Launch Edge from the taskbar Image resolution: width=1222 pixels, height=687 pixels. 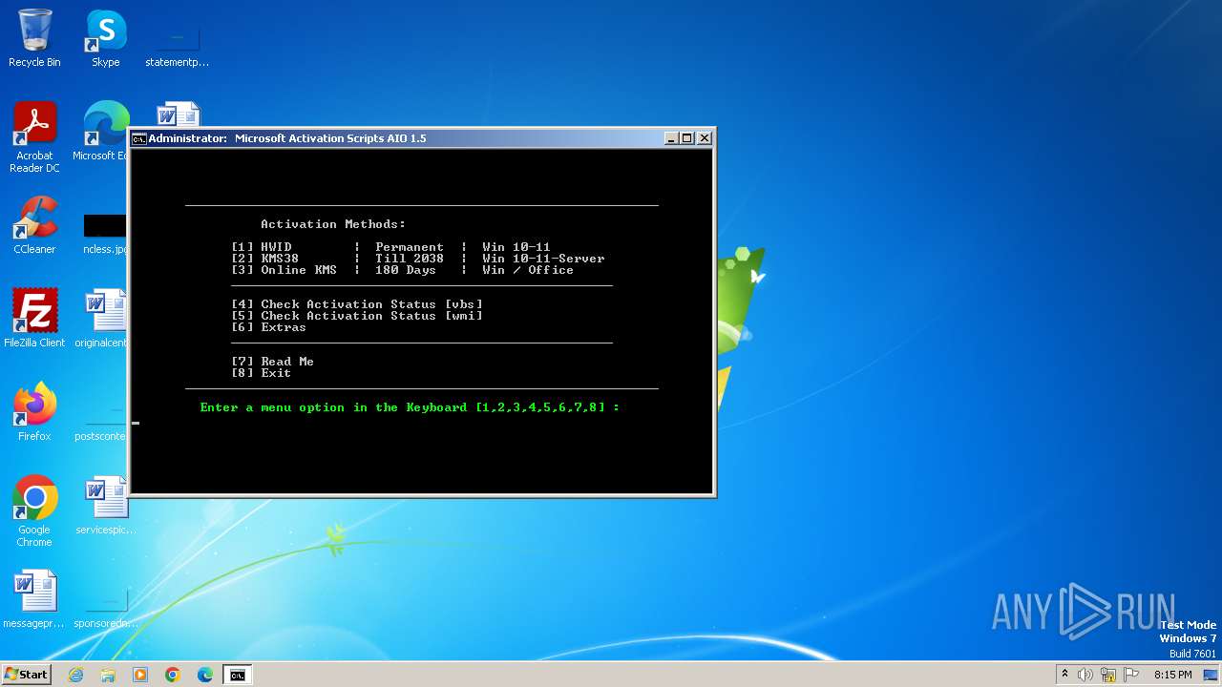tap(205, 675)
